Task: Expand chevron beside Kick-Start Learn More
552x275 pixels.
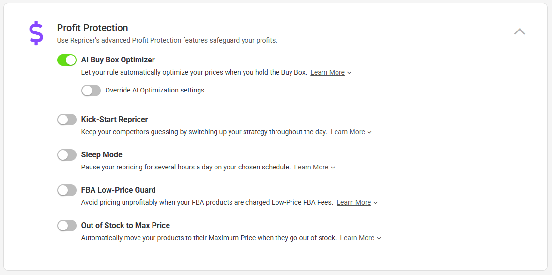Action: point(370,133)
